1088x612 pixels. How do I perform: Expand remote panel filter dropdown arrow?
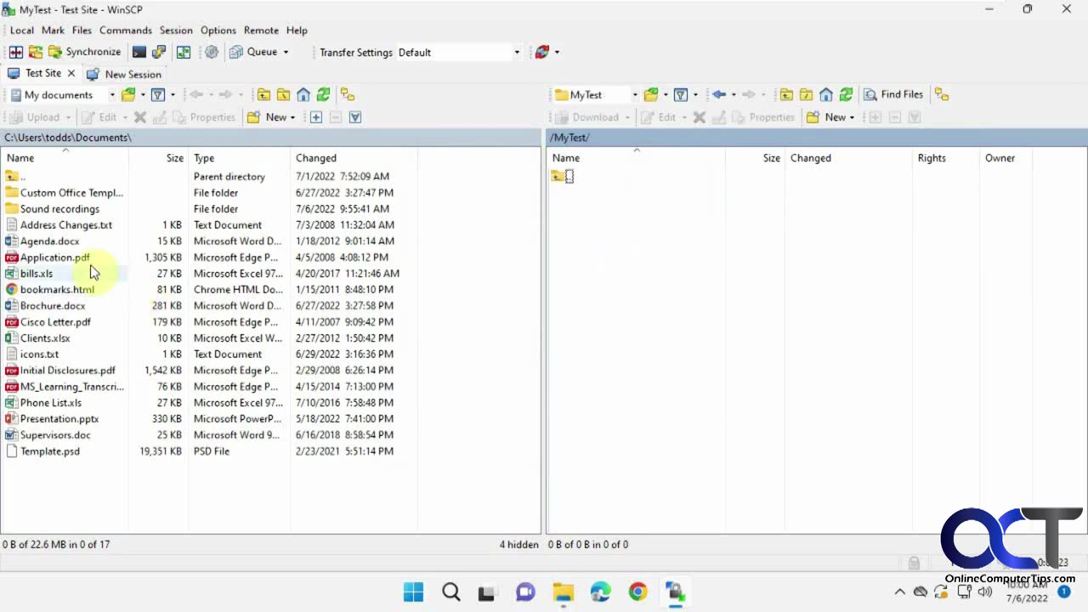click(x=695, y=94)
